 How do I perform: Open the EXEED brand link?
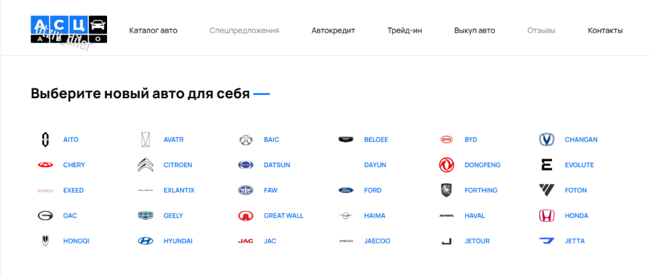73,190
